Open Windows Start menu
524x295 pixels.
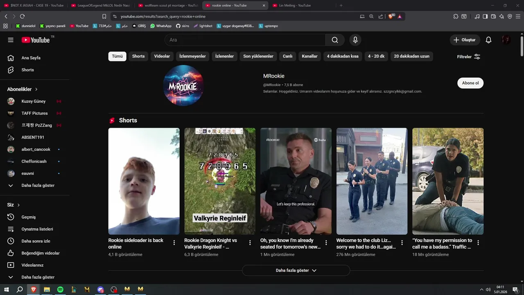click(x=6, y=289)
